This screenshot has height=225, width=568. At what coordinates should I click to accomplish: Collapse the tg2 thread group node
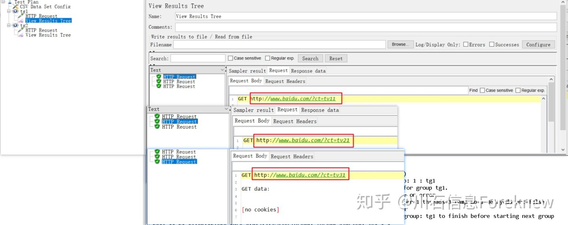click(9, 25)
